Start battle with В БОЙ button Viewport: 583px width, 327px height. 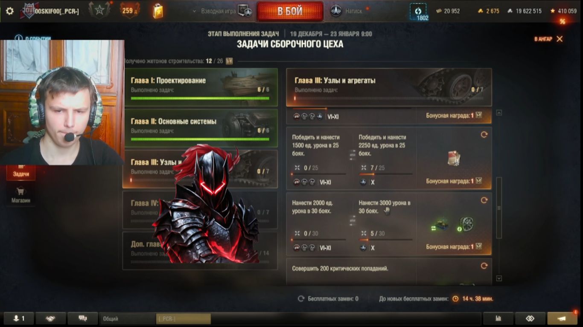(x=290, y=12)
